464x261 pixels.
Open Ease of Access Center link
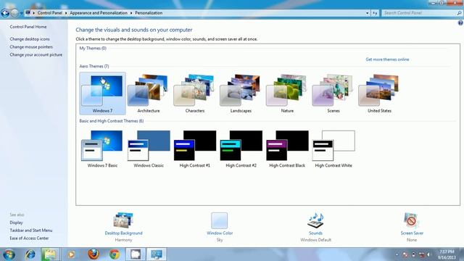coord(29,239)
